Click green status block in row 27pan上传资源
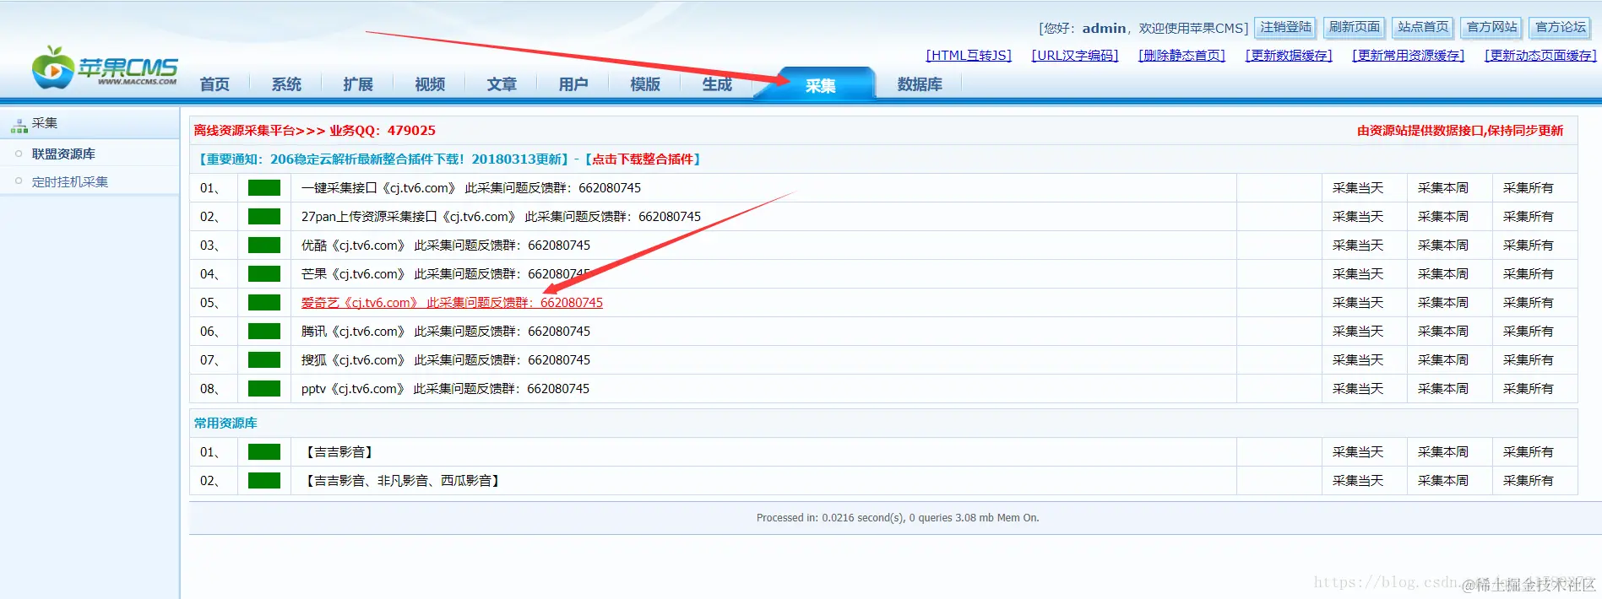The width and height of the screenshot is (1602, 599). (264, 216)
